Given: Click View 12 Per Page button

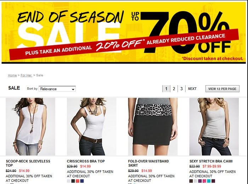Looking at the screenshot, I should [x=222, y=89].
